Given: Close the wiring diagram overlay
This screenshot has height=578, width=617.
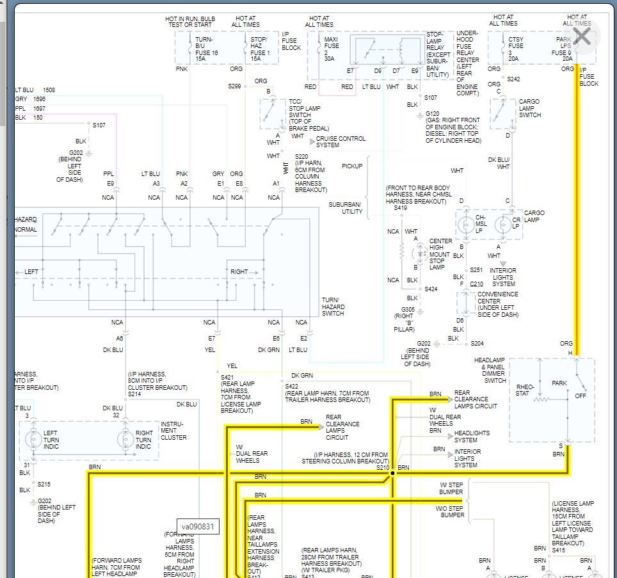Looking at the screenshot, I should 582,36.
